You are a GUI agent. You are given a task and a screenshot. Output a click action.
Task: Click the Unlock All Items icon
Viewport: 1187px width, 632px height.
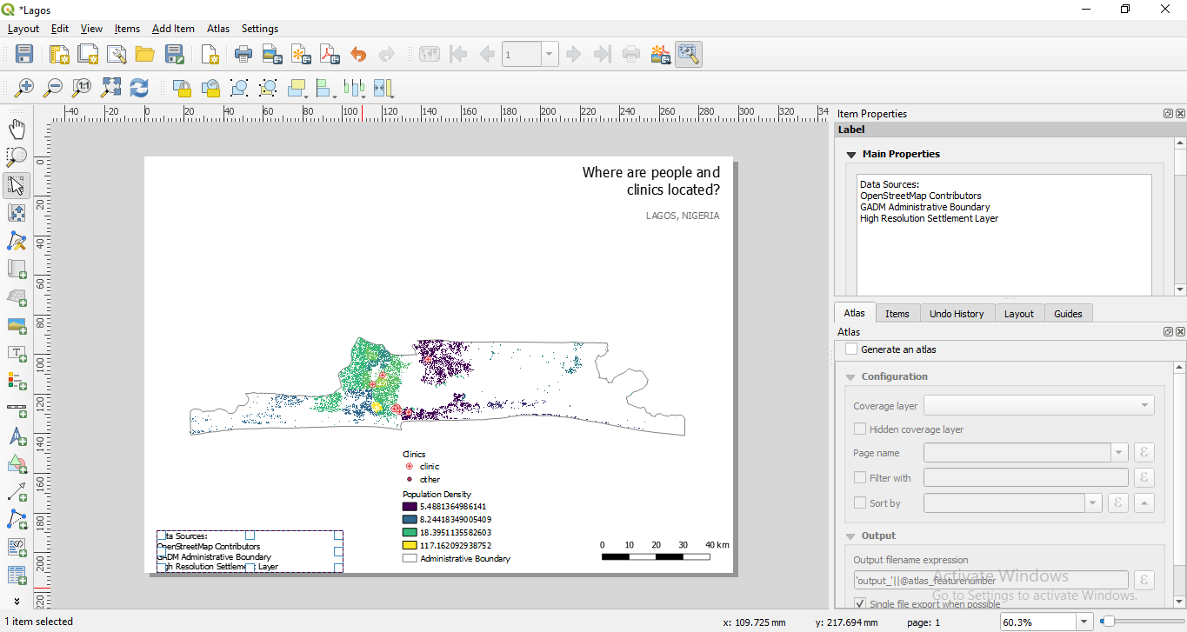click(x=210, y=88)
